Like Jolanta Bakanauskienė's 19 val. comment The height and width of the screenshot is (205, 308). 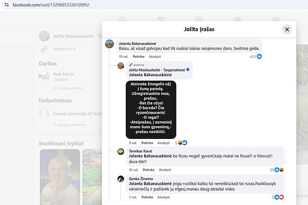[138, 56]
